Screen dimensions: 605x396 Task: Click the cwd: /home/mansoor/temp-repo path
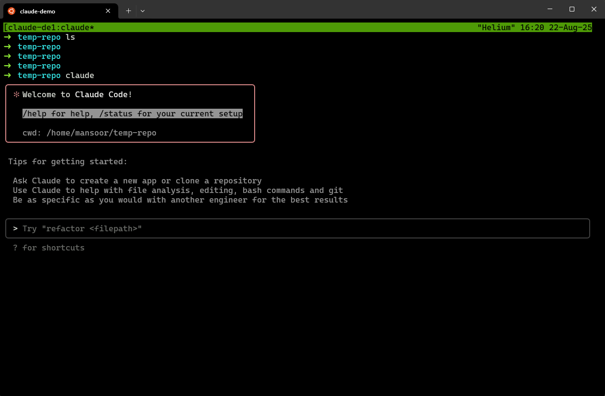click(x=90, y=133)
